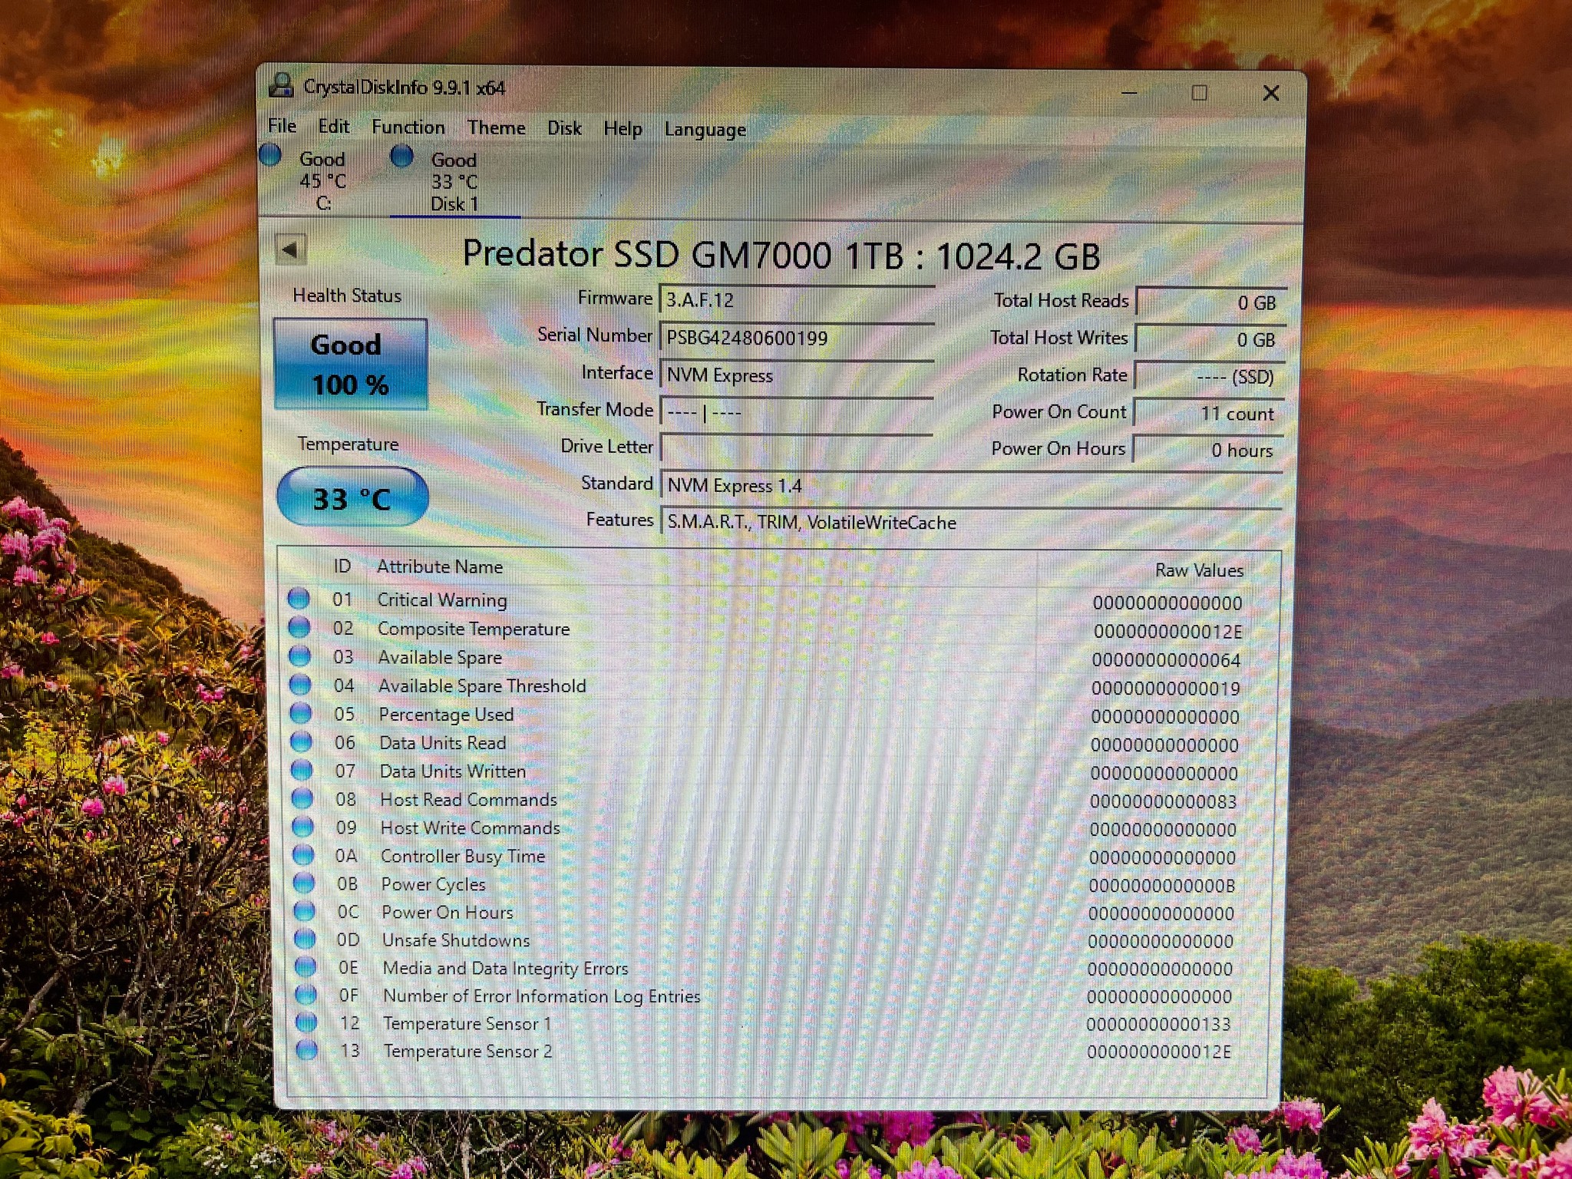This screenshot has height=1179, width=1572.
Task: Click the CrystalDiskInfo app icon in title bar
Action: pyautogui.click(x=282, y=84)
